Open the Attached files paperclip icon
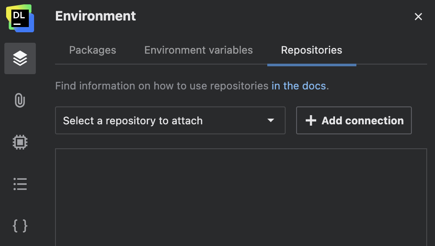This screenshot has width=435, height=246. pos(20,100)
